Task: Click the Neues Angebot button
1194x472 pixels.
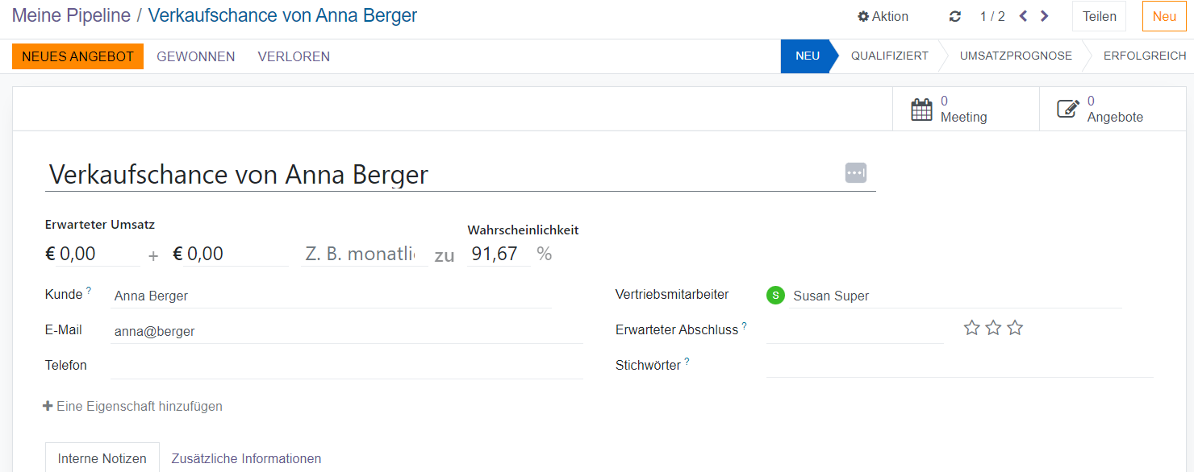Action: [x=77, y=56]
